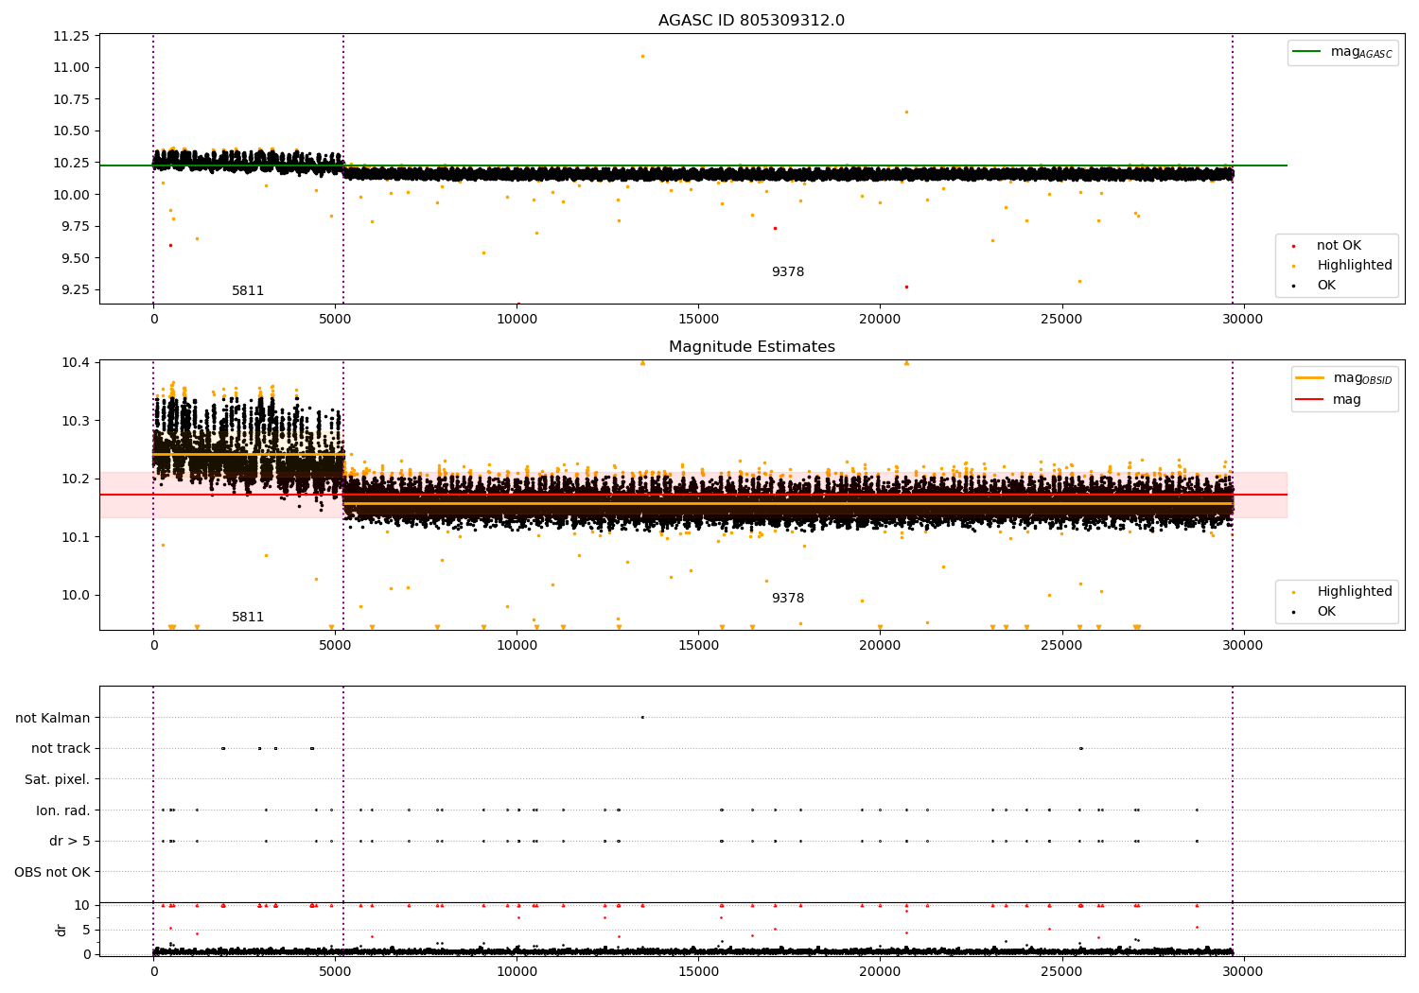Click the "10.4" tick in the Magnitude Estimates plot

[x=76, y=362]
